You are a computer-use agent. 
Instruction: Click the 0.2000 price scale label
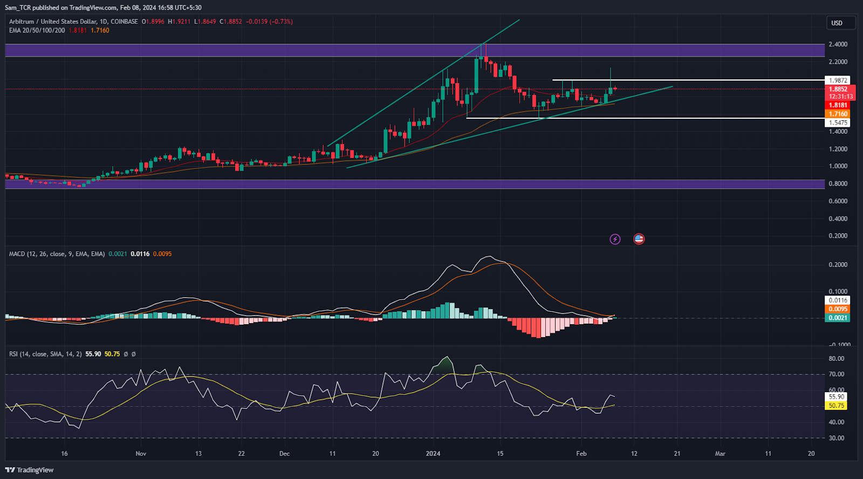point(838,236)
